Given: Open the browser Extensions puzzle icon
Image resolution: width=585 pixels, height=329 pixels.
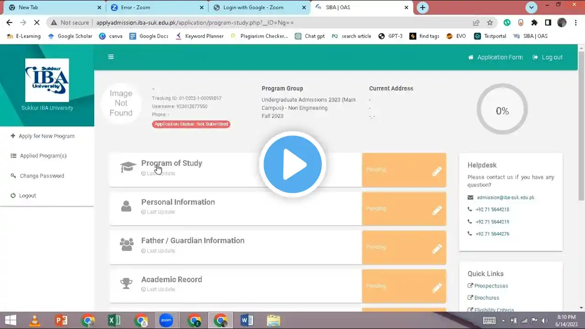Looking at the screenshot, I should pyautogui.click(x=534, y=22).
